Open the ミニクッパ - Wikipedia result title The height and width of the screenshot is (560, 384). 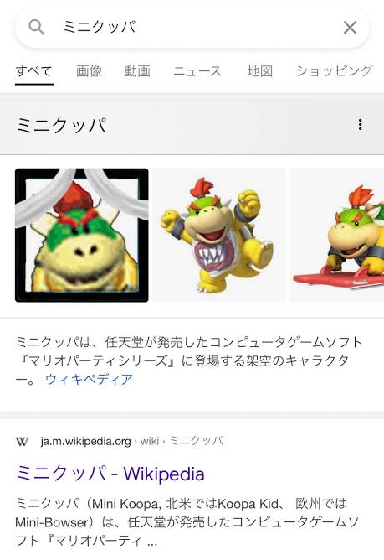pyautogui.click(x=110, y=474)
